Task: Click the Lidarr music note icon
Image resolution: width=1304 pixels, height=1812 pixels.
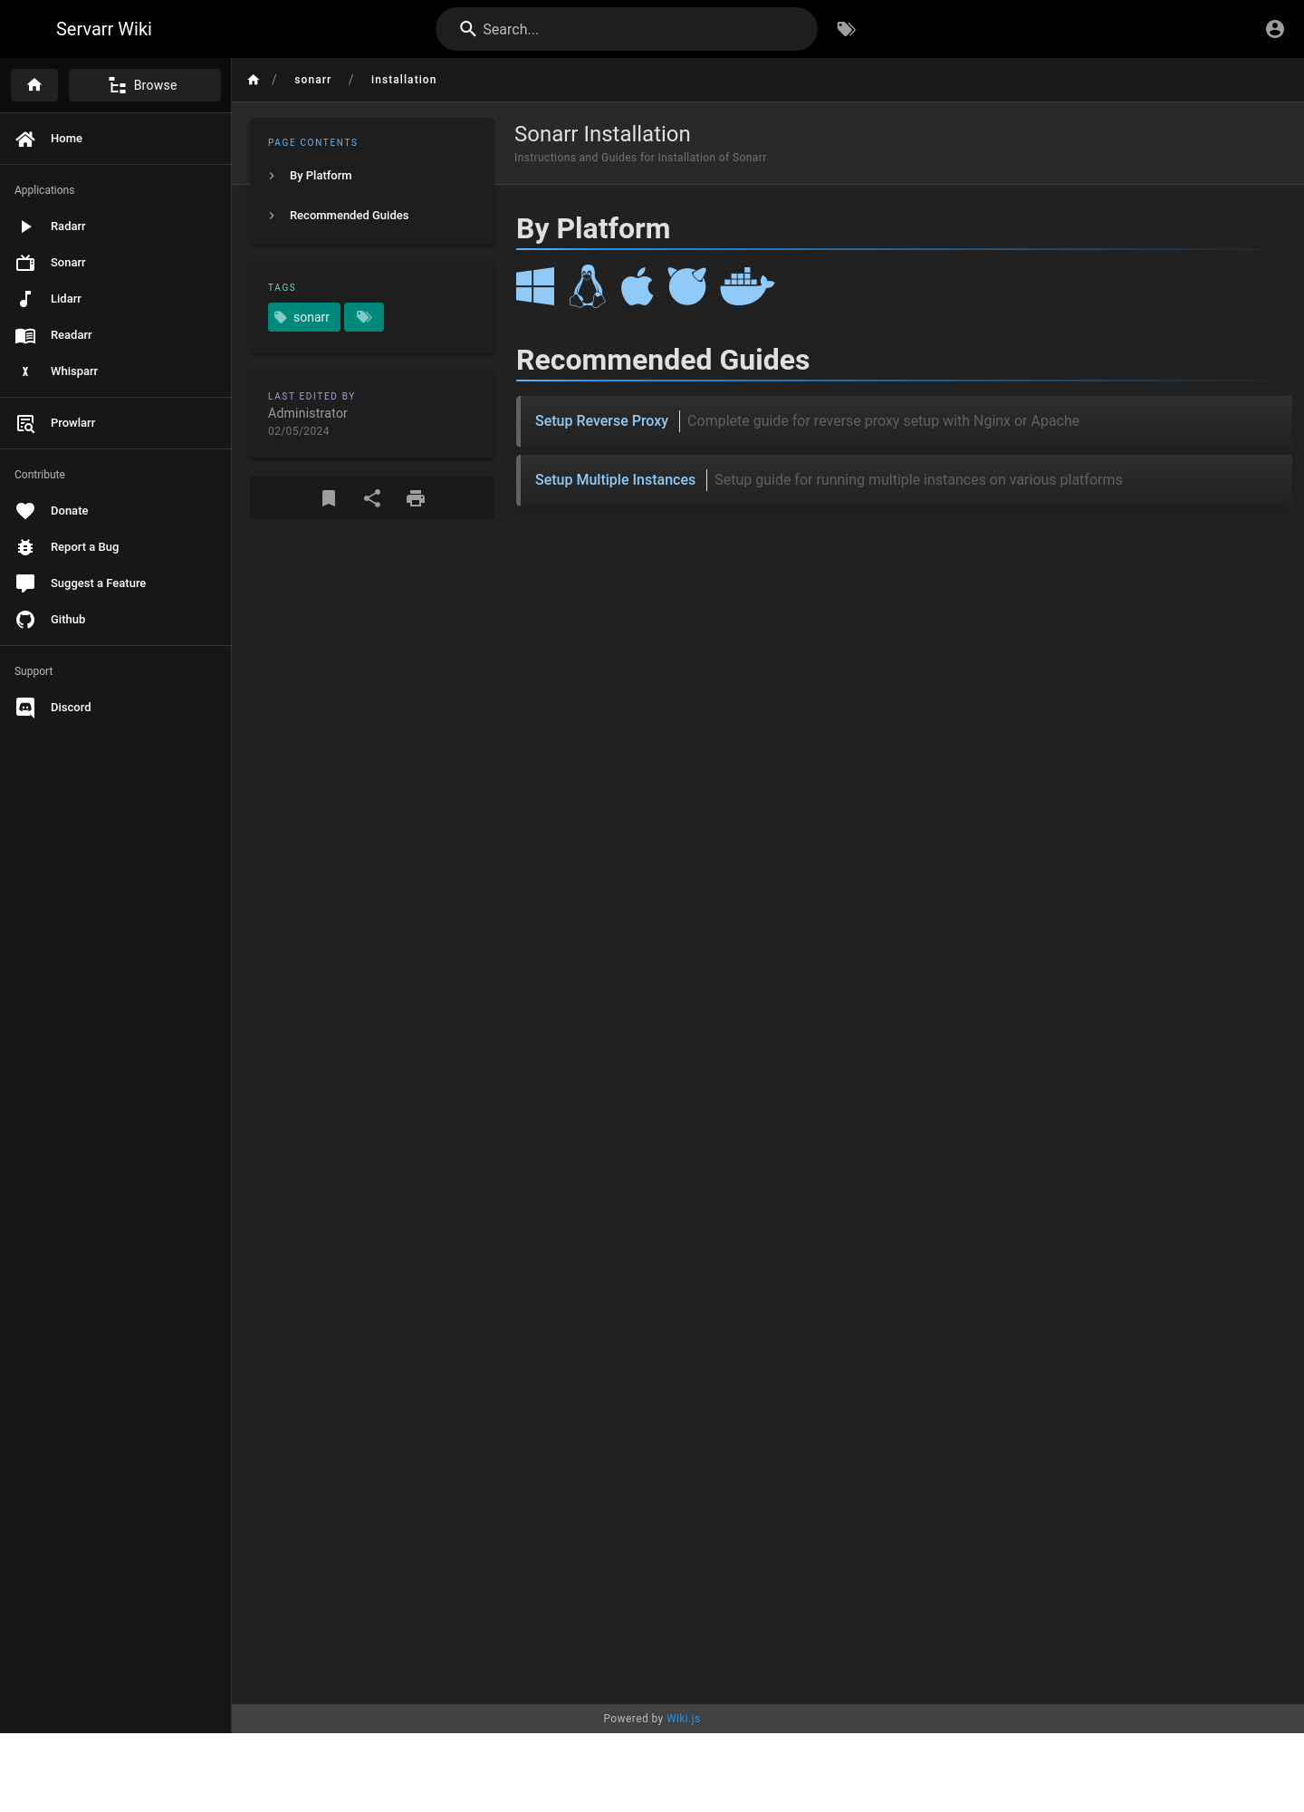Action: pyautogui.click(x=25, y=299)
